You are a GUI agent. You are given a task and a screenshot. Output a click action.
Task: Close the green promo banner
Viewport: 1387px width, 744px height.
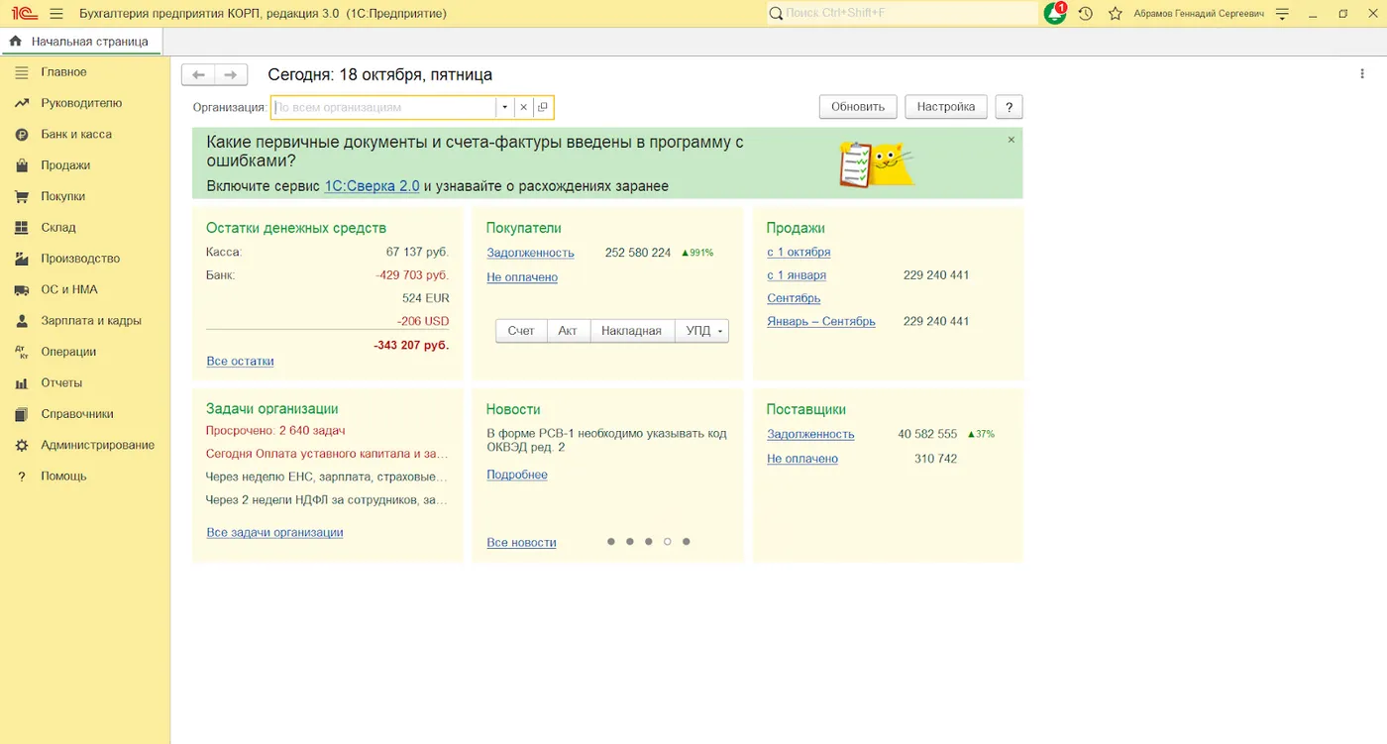tap(1011, 140)
